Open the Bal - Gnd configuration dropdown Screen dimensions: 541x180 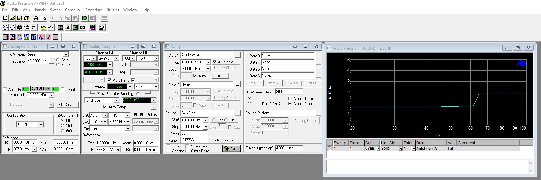(41, 125)
